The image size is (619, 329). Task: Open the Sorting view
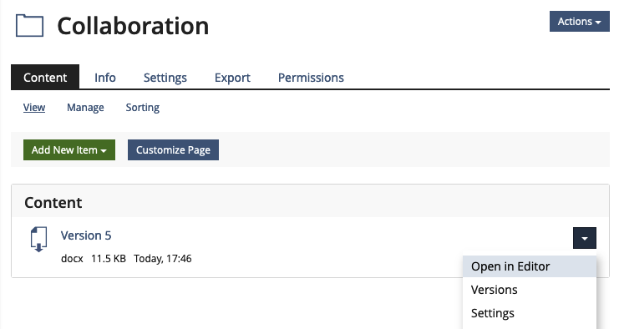point(143,107)
